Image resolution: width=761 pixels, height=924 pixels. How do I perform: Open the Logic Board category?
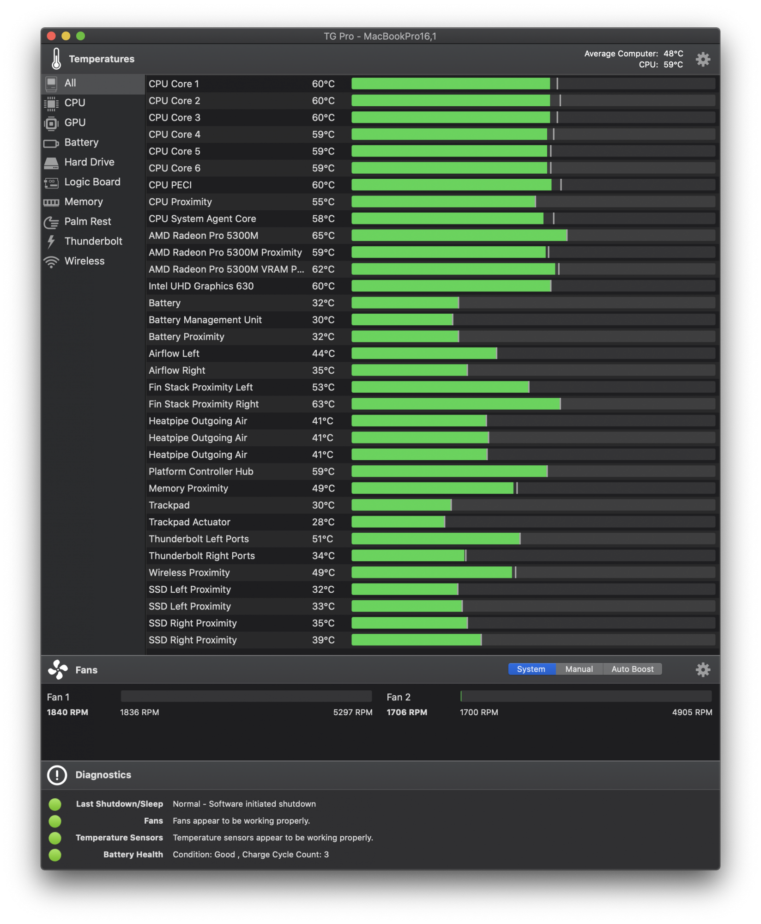(92, 182)
